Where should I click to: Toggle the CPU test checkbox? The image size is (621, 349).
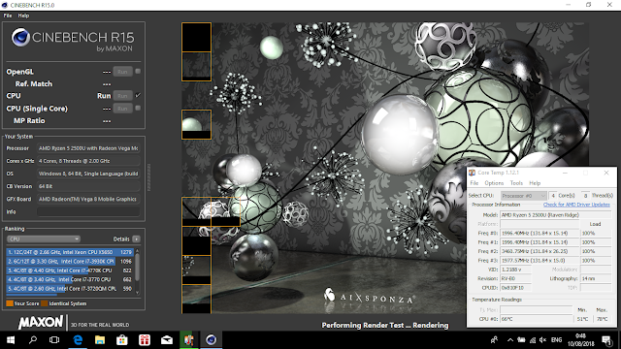pos(138,95)
